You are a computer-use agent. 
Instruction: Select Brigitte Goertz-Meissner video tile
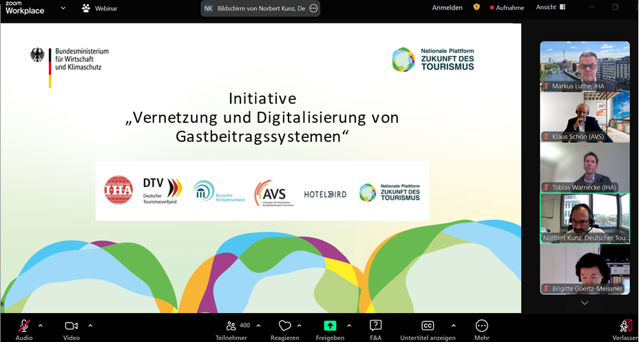pos(585,270)
